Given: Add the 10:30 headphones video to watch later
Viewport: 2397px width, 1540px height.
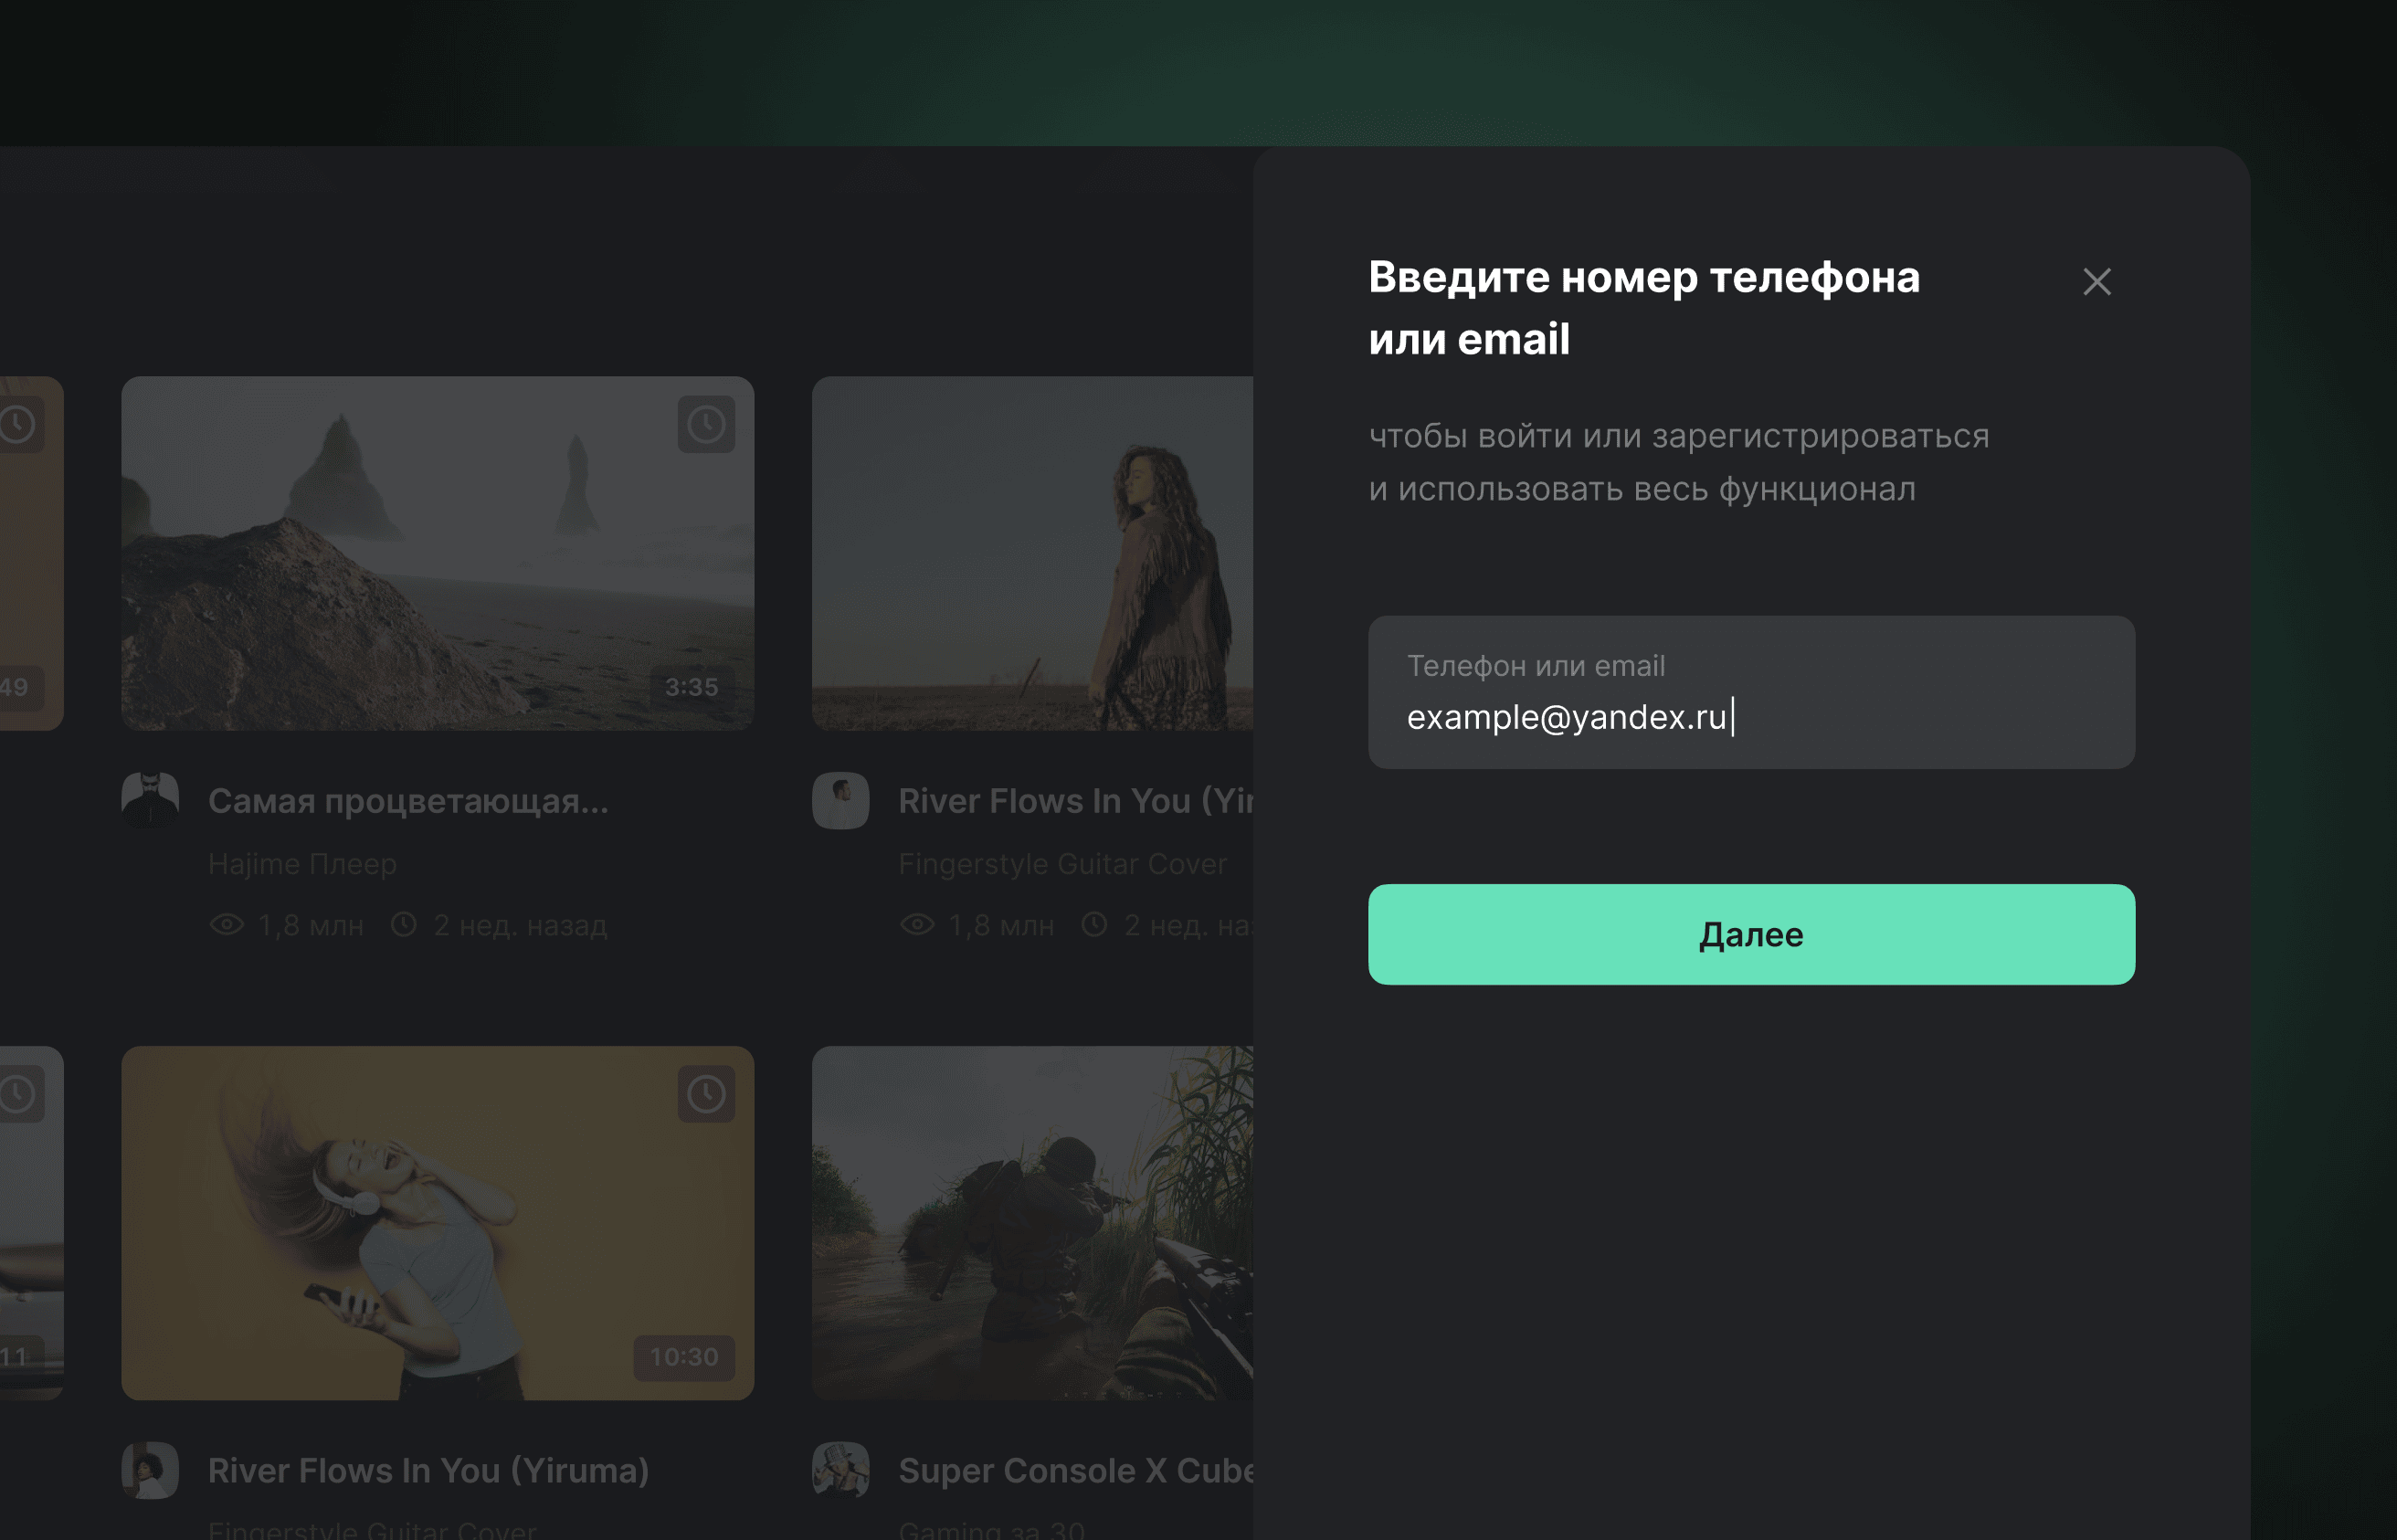Looking at the screenshot, I should pos(706,1093).
